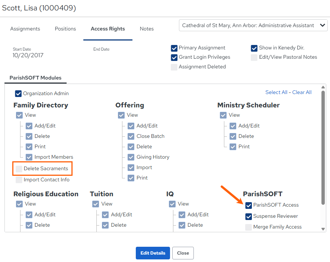Toggle Family Directory Delete checkbox
This screenshot has width=330, height=262.
click(29, 136)
